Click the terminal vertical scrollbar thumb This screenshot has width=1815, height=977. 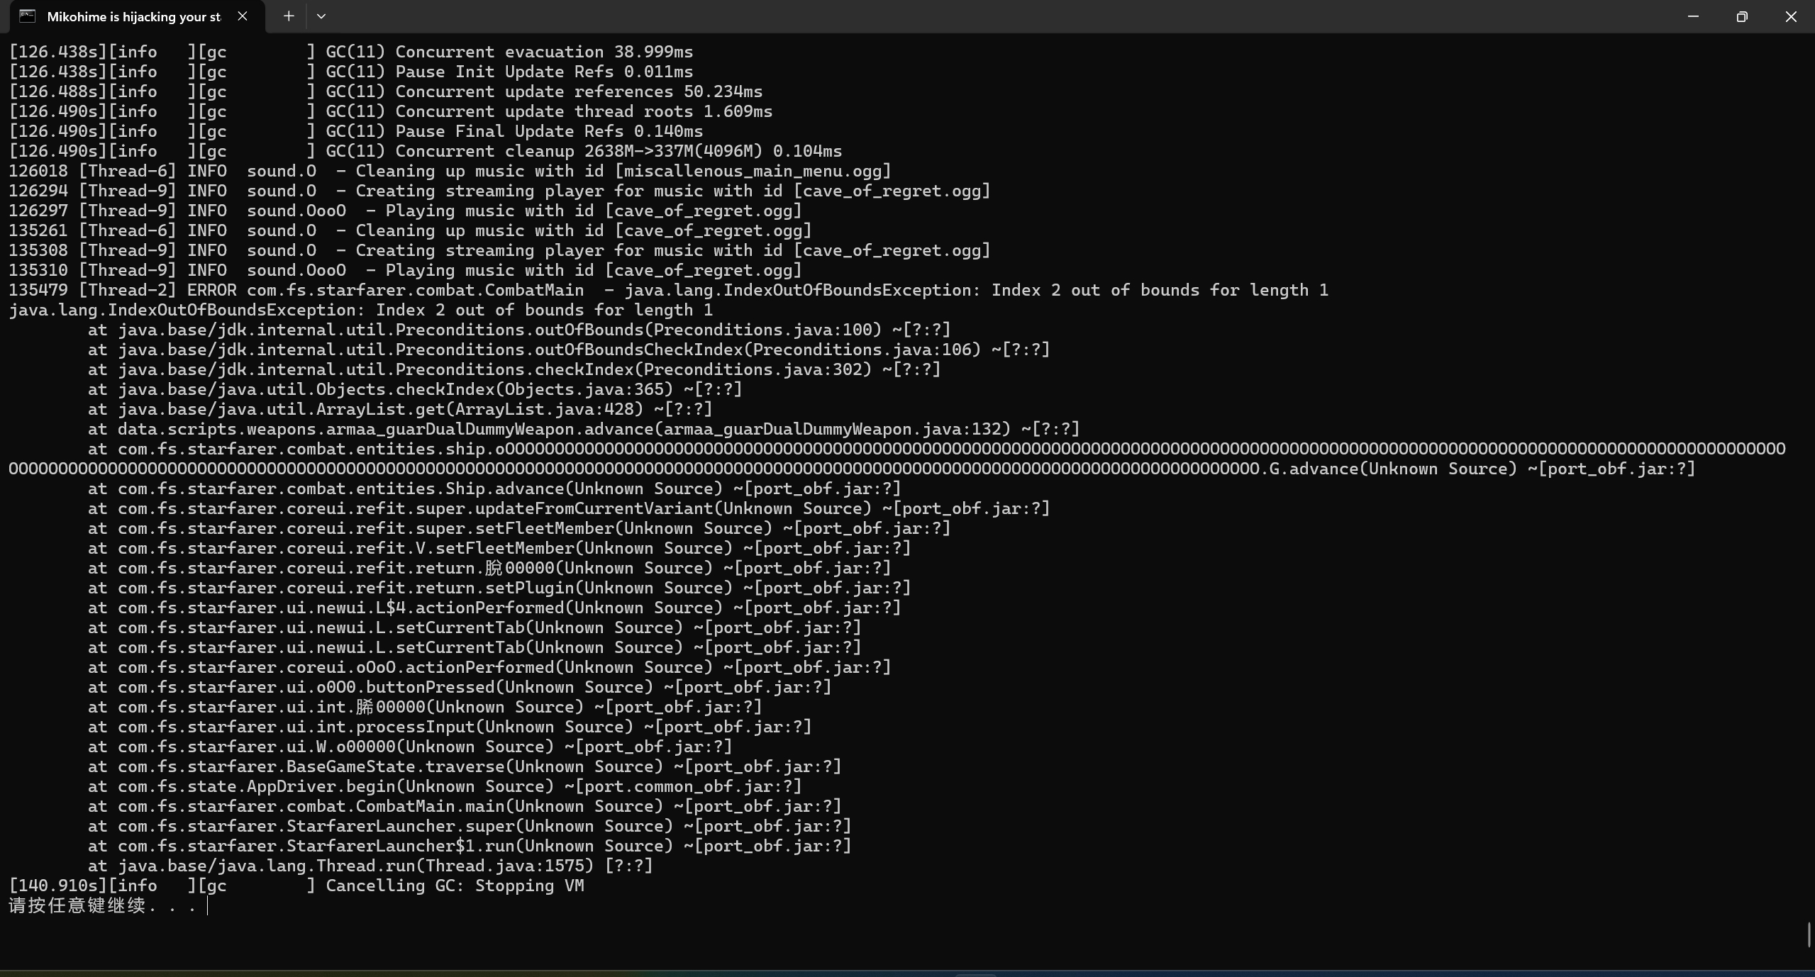(x=1809, y=934)
